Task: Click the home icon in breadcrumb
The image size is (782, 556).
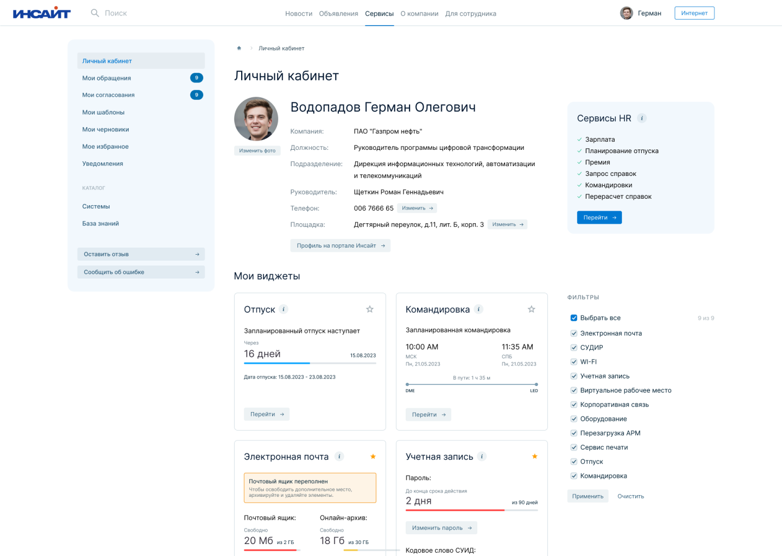Action: tap(239, 48)
